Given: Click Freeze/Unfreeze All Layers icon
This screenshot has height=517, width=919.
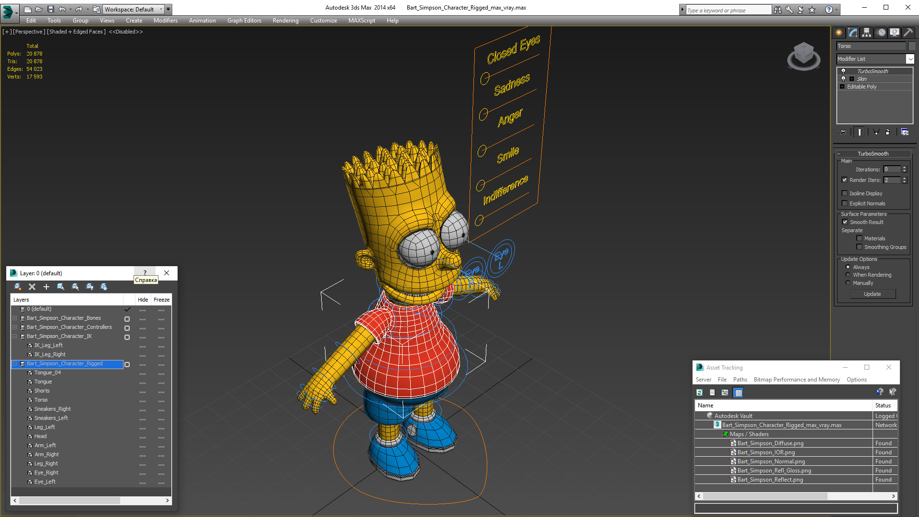Looking at the screenshot, I should 104,287.
